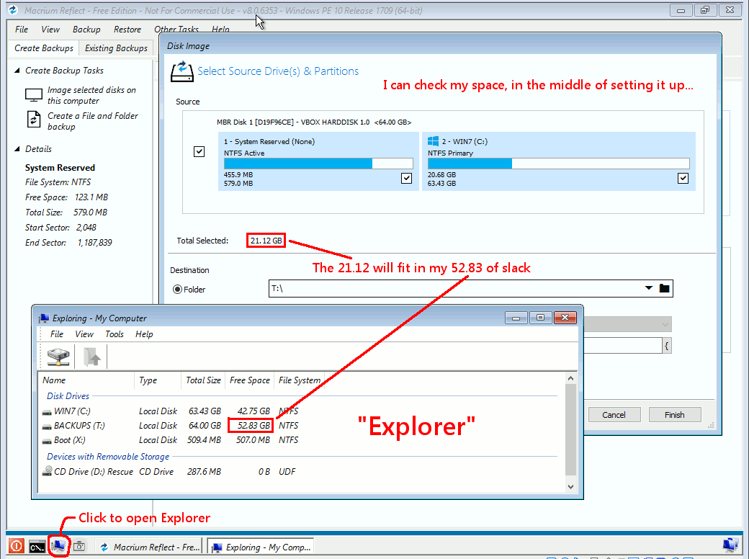Open the Explorer window's File menu

(x=57, y=334)
